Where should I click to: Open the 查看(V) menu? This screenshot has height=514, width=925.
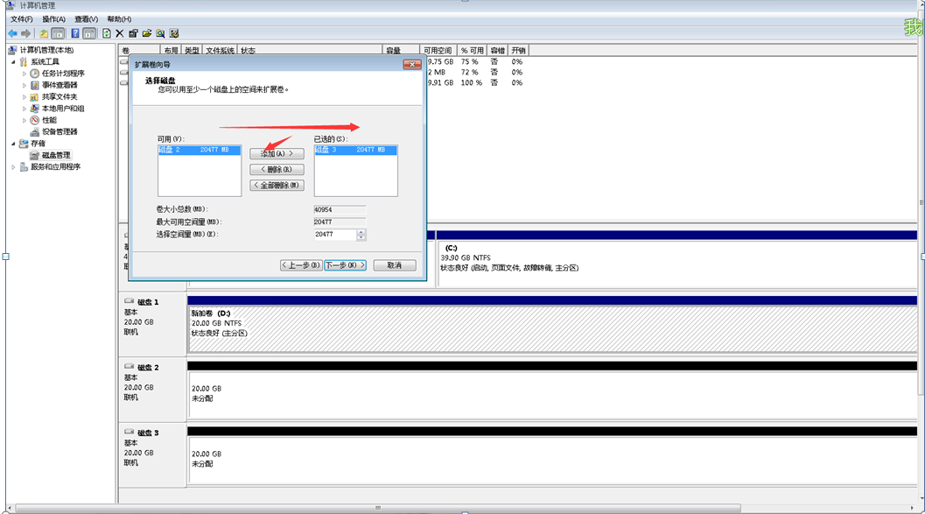pyautogui.click(x=86, y=19)
